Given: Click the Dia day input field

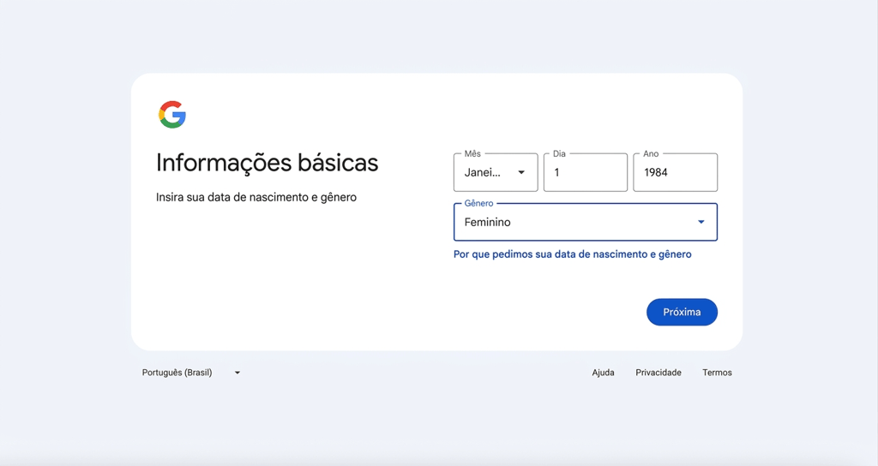Looking at the screenshot, I should click(x=585, y=172).
